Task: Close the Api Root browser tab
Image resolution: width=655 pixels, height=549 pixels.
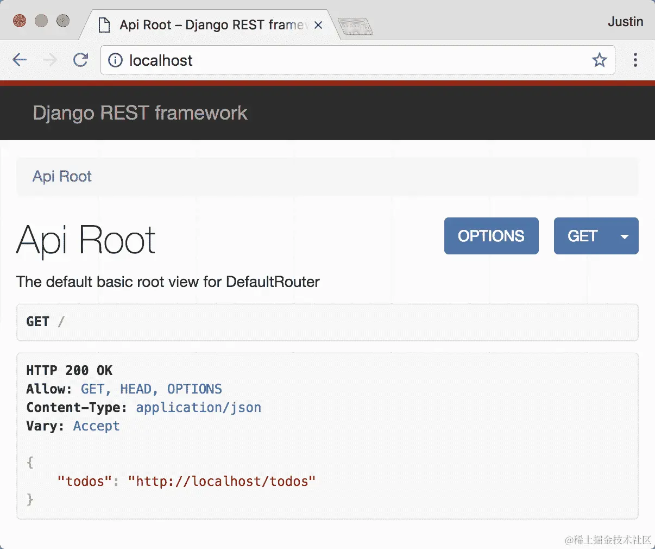Action: (x=318, y=25)
